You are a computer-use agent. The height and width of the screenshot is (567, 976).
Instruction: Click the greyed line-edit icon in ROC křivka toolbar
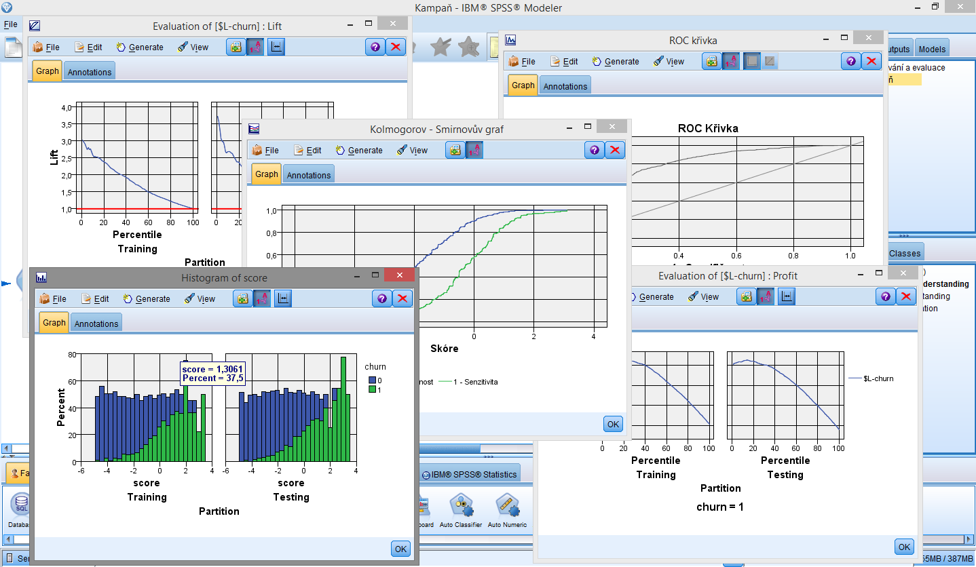tap(770, 61)
